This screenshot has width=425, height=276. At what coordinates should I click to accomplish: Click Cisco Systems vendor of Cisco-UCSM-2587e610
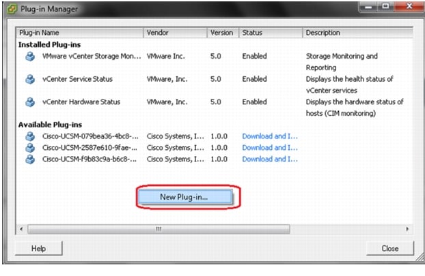click(176, 148)
